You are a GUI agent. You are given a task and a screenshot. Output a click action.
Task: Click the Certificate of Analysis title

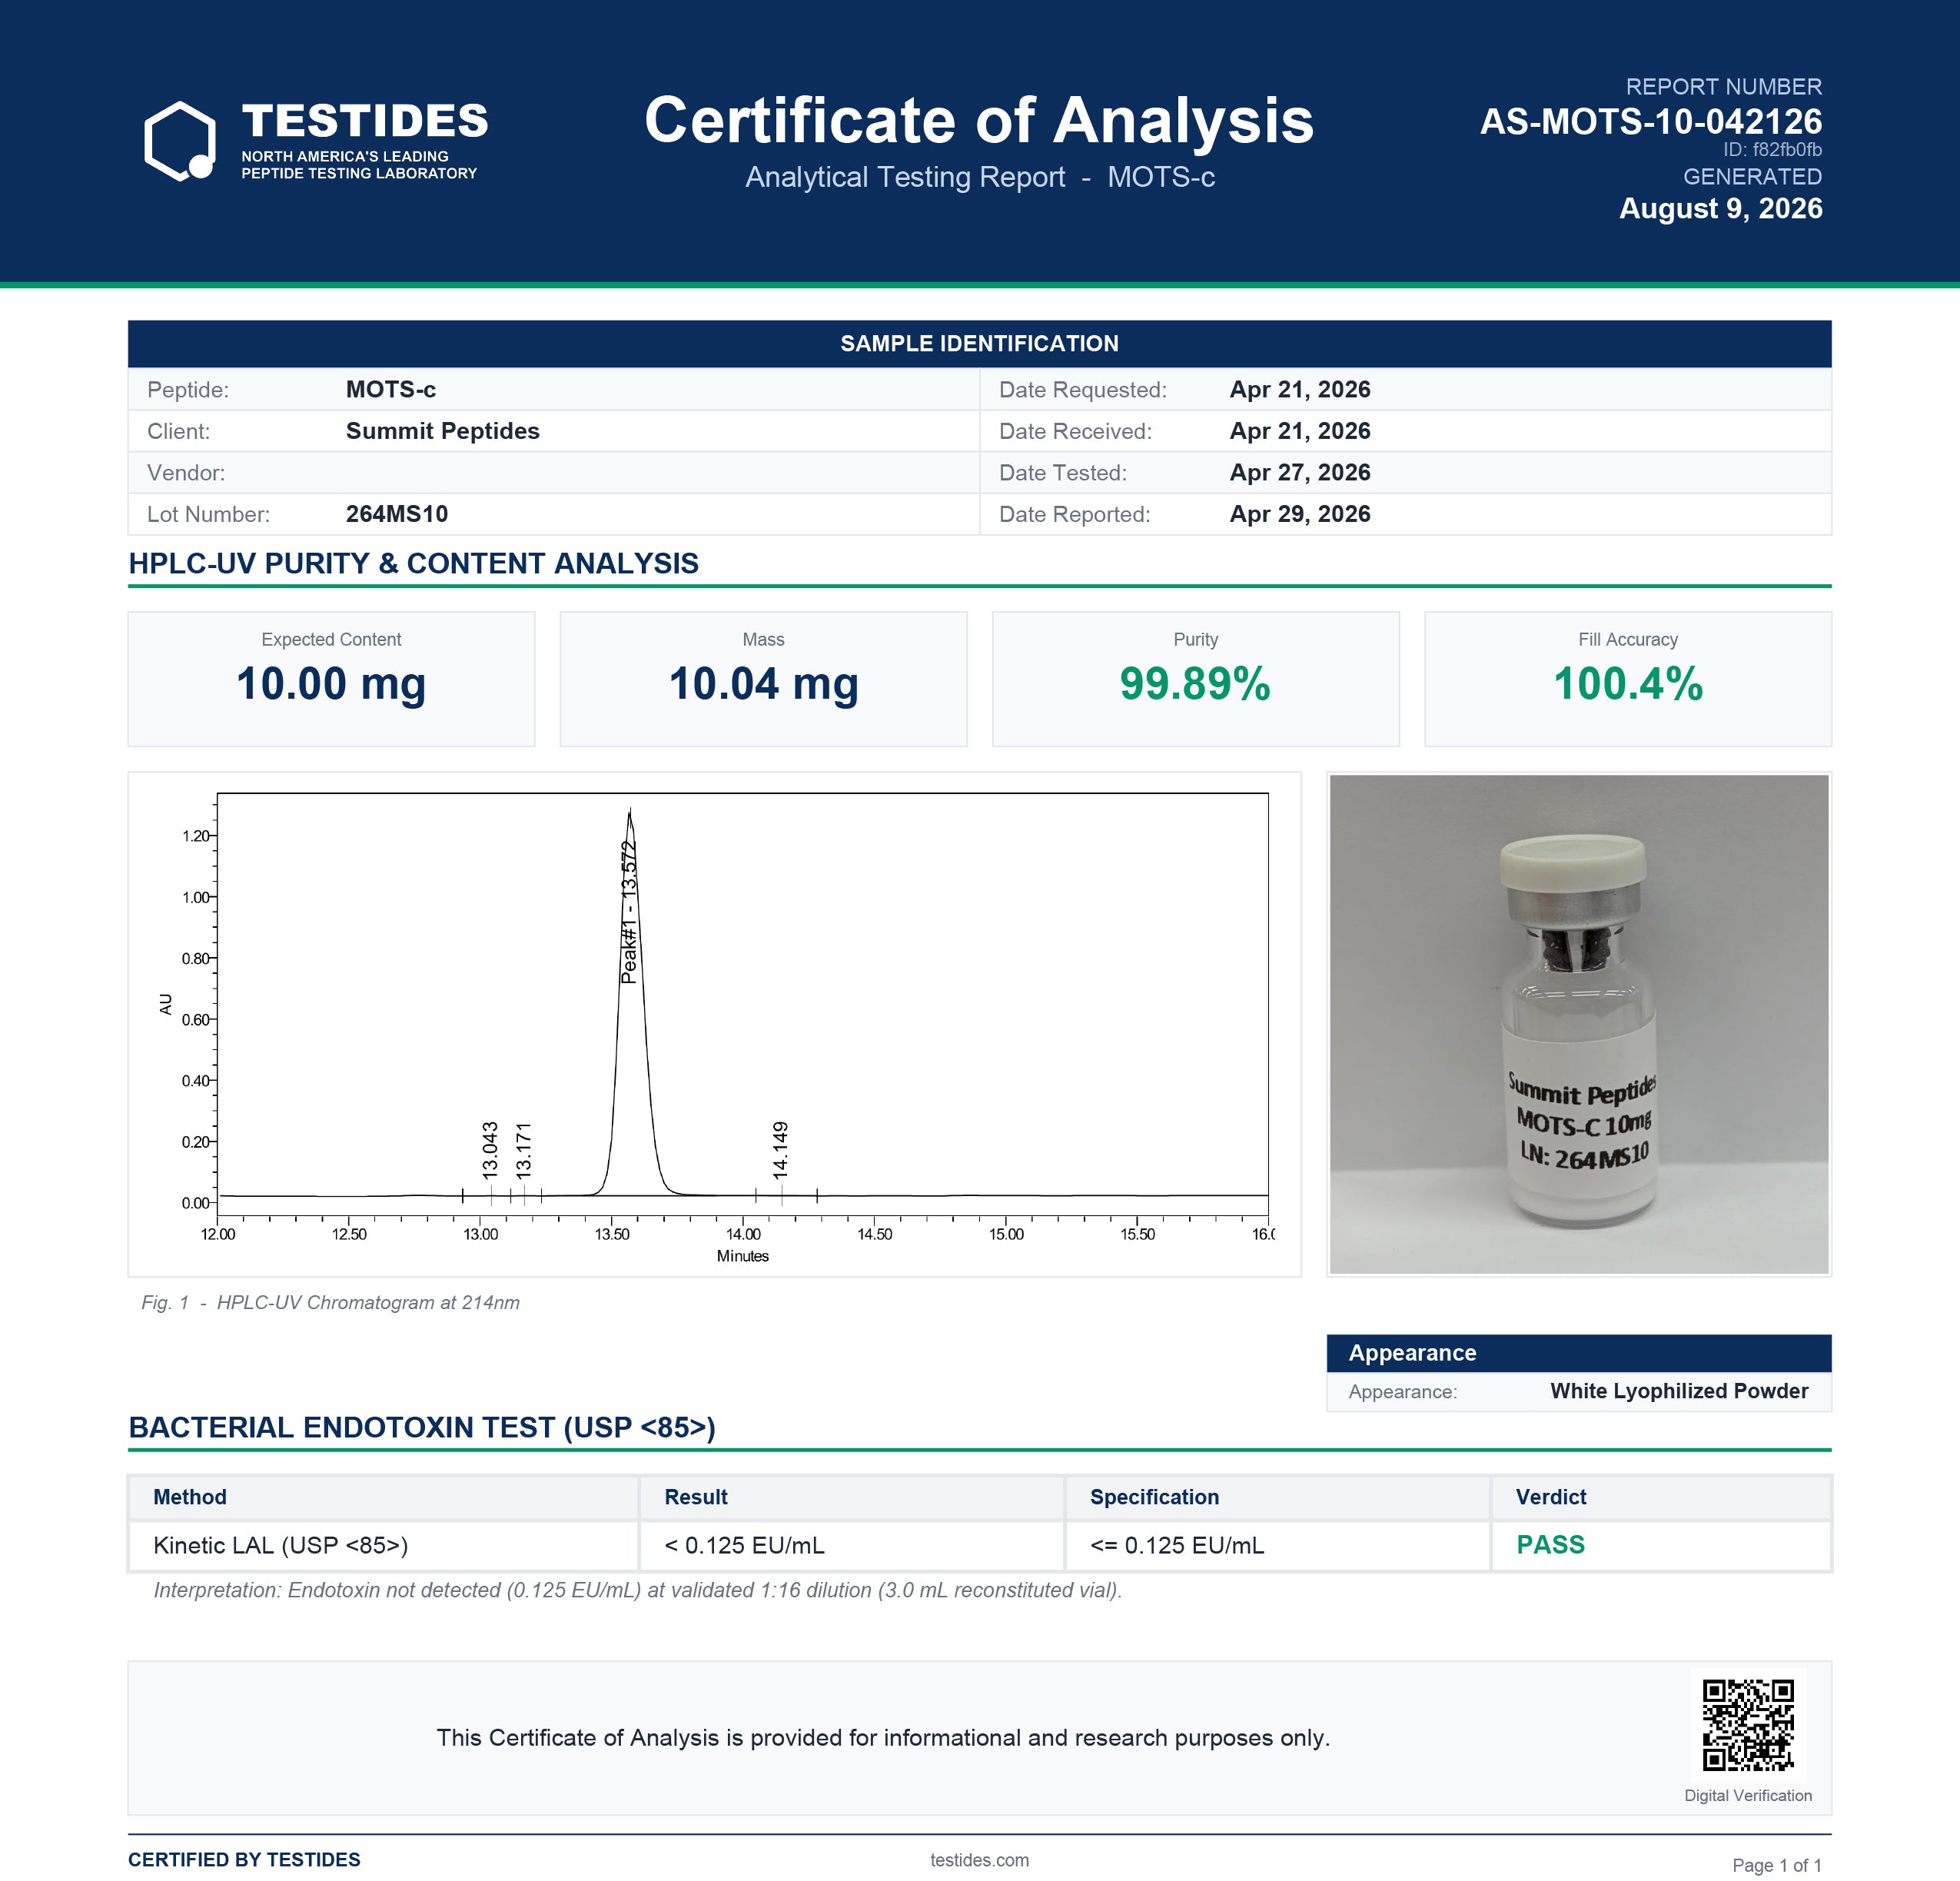click(x=979, y=120)
